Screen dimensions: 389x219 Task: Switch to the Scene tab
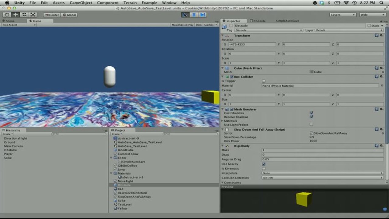(x=9, y=21)
